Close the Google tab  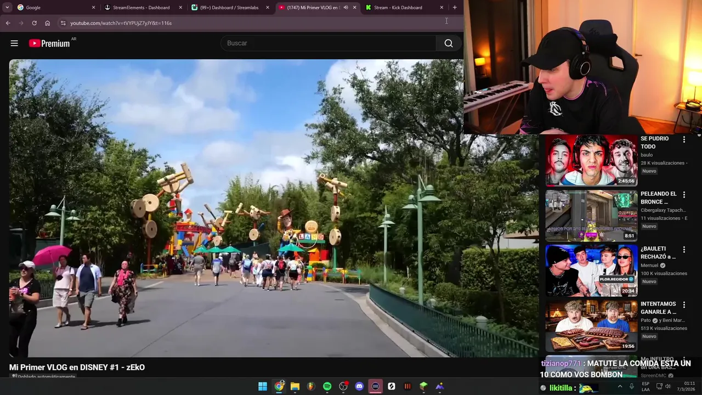pyautogui.click(x=93, y=8)
